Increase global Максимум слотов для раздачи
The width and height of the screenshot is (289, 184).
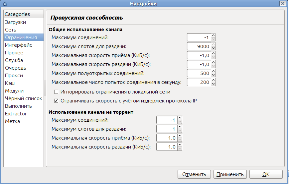click(213, 45)
